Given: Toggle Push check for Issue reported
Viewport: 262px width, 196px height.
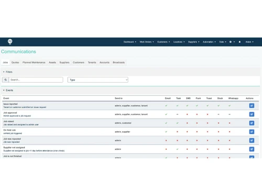Looking at the screenshot, I should click(197, 106).
